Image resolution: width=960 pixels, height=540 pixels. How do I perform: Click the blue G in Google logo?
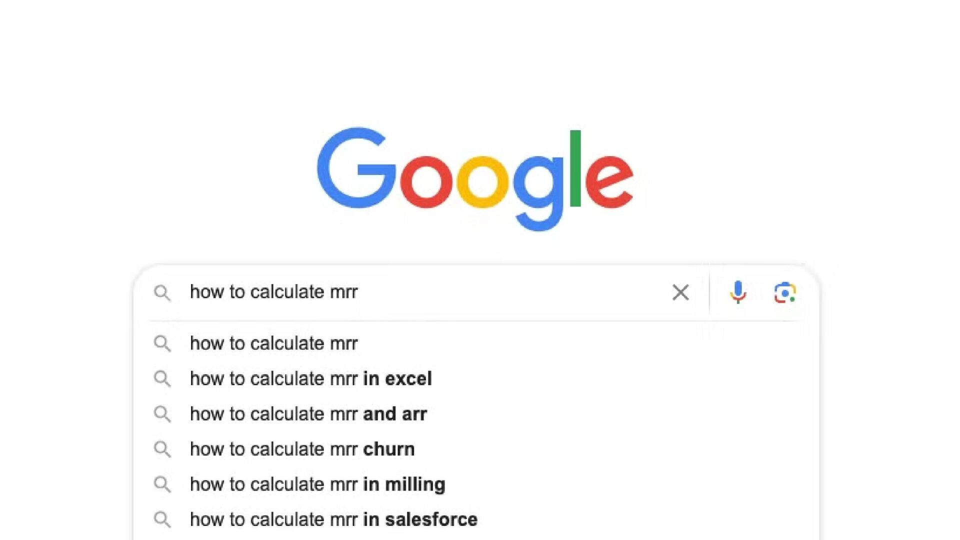pyautogui.click(x=357, y=167)
